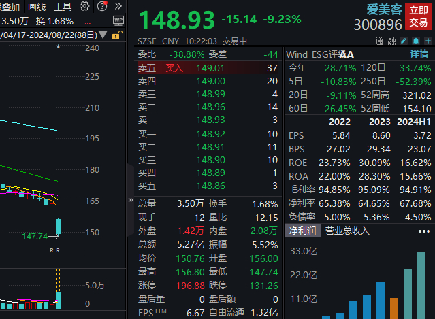Viewport: 435px width, 319px height.
Task: Click the 买三 price 148.90
Action: (x=210, y=160)
